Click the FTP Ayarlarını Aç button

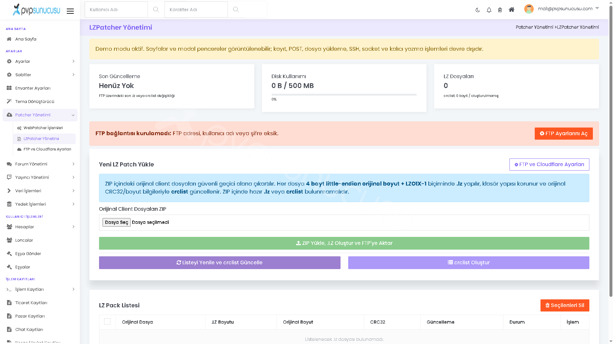pos(563,134)
